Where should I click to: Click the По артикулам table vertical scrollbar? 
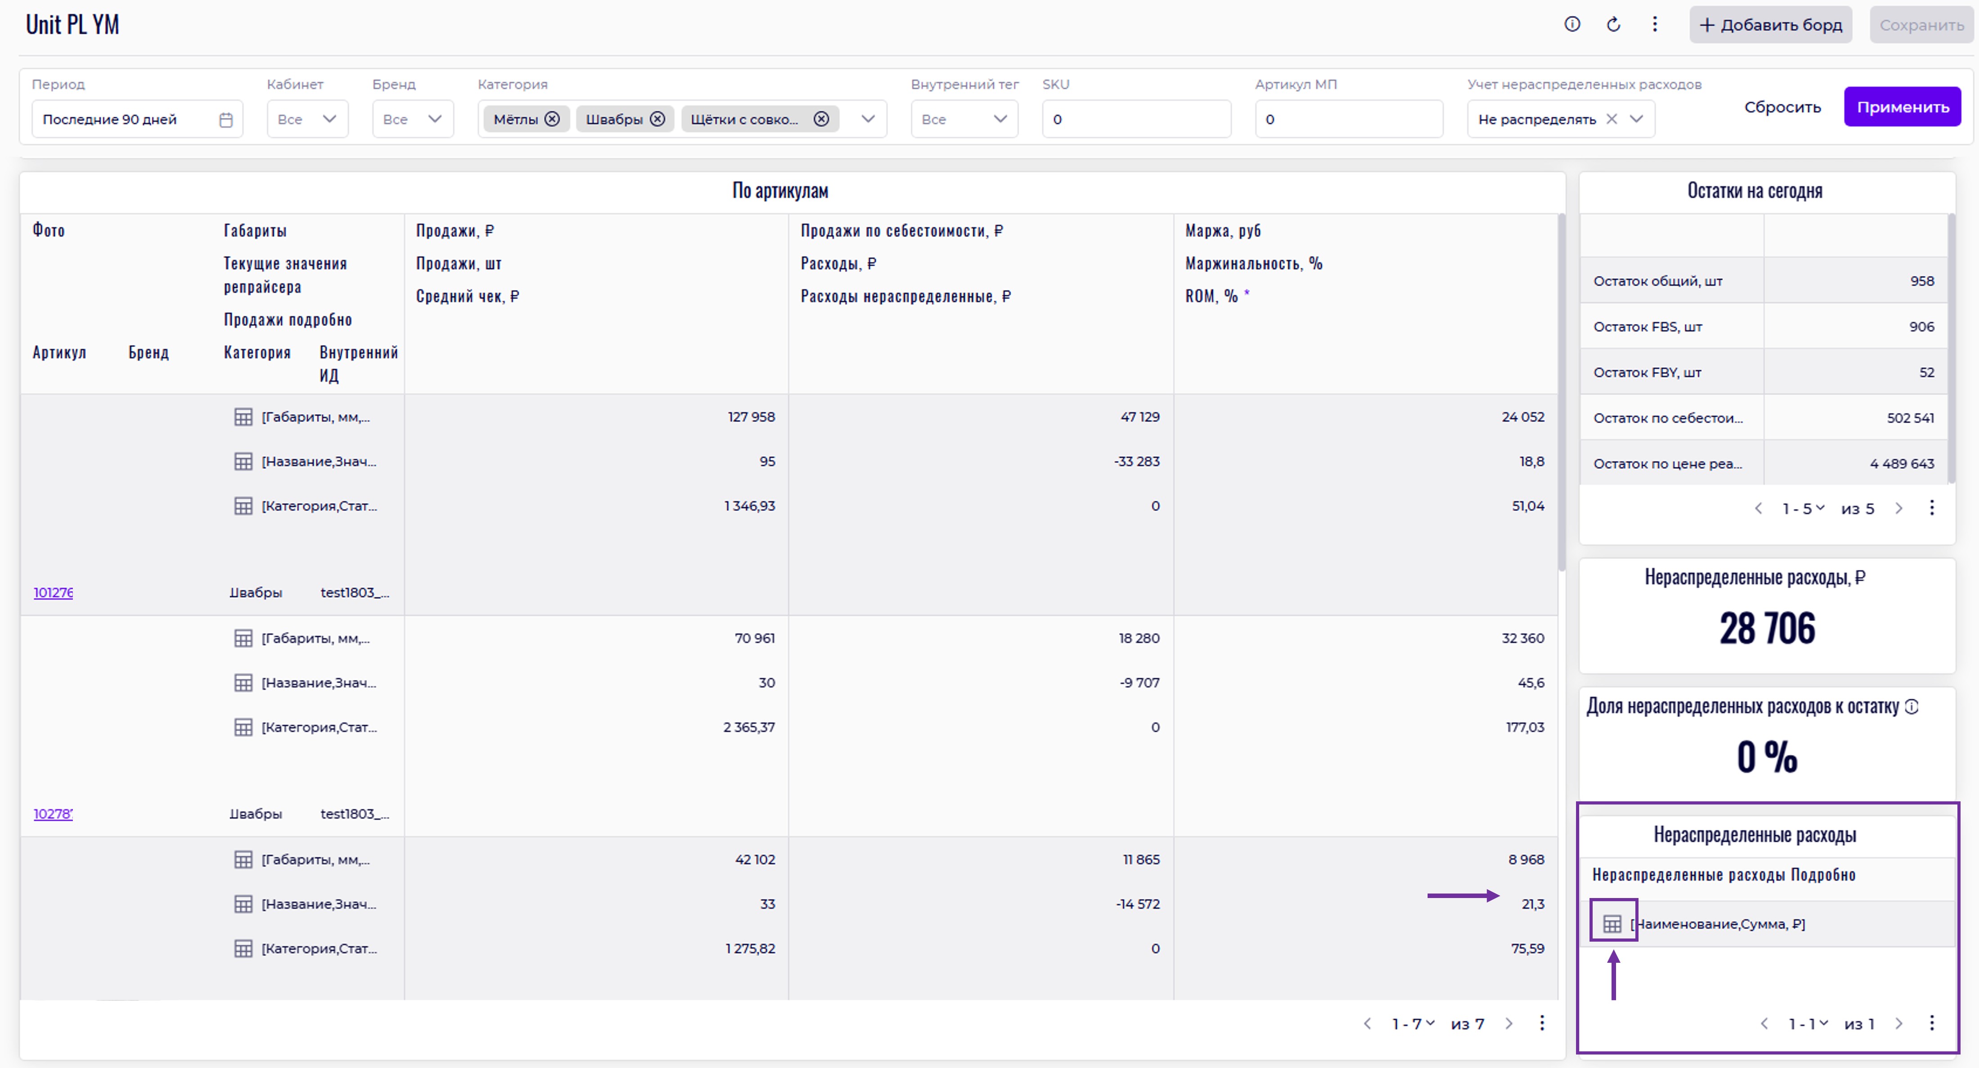pos(1561,392)
